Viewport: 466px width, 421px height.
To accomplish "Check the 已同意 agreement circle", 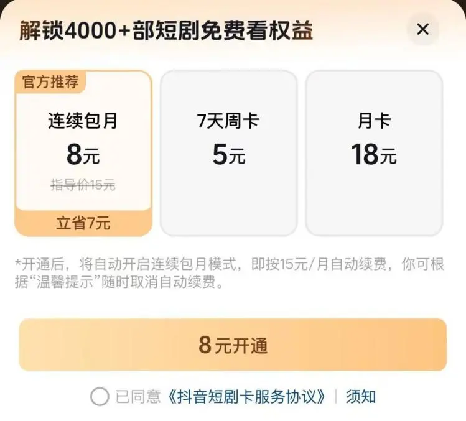I will 100,396.
